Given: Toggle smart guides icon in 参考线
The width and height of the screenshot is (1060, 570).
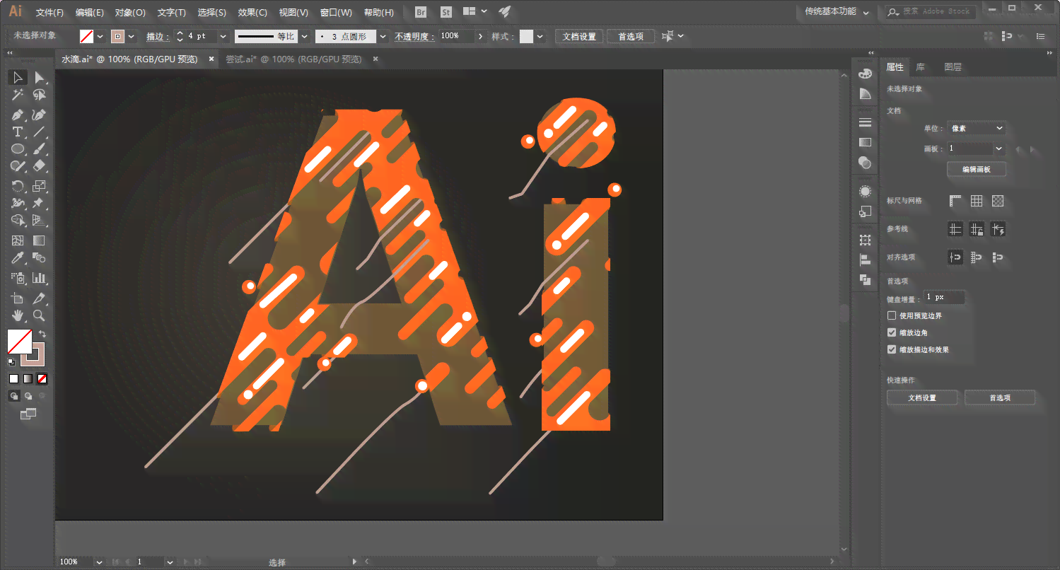Looking at the screenshot, I should point(998,229).
